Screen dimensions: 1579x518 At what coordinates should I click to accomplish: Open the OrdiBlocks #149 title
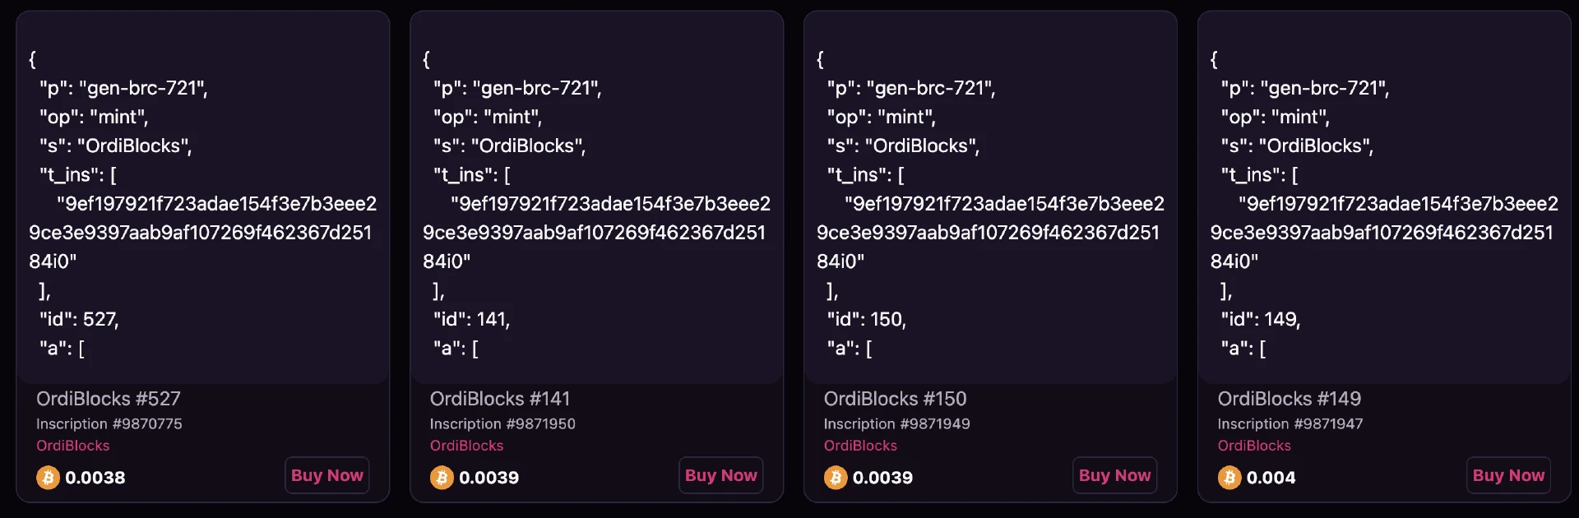[1289, 399]
